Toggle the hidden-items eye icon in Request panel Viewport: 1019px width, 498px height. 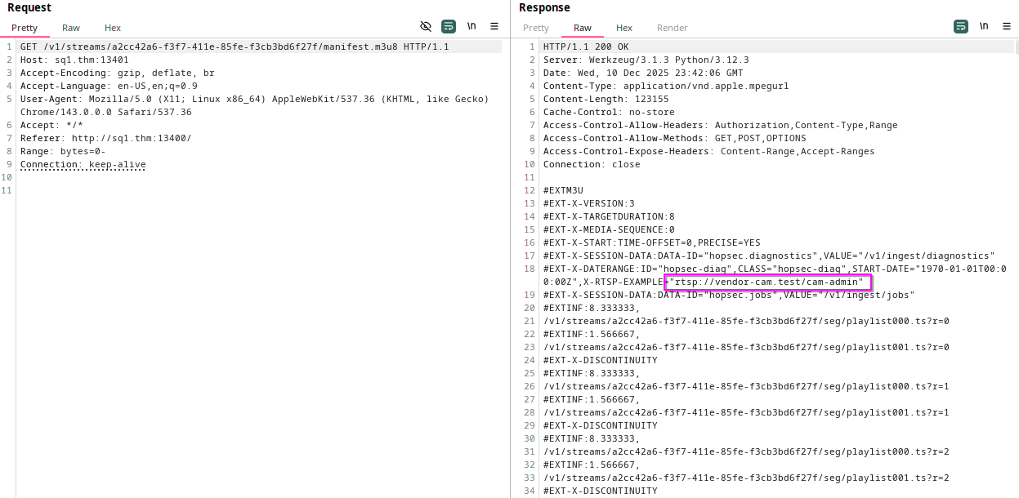(x=426, y=26)
